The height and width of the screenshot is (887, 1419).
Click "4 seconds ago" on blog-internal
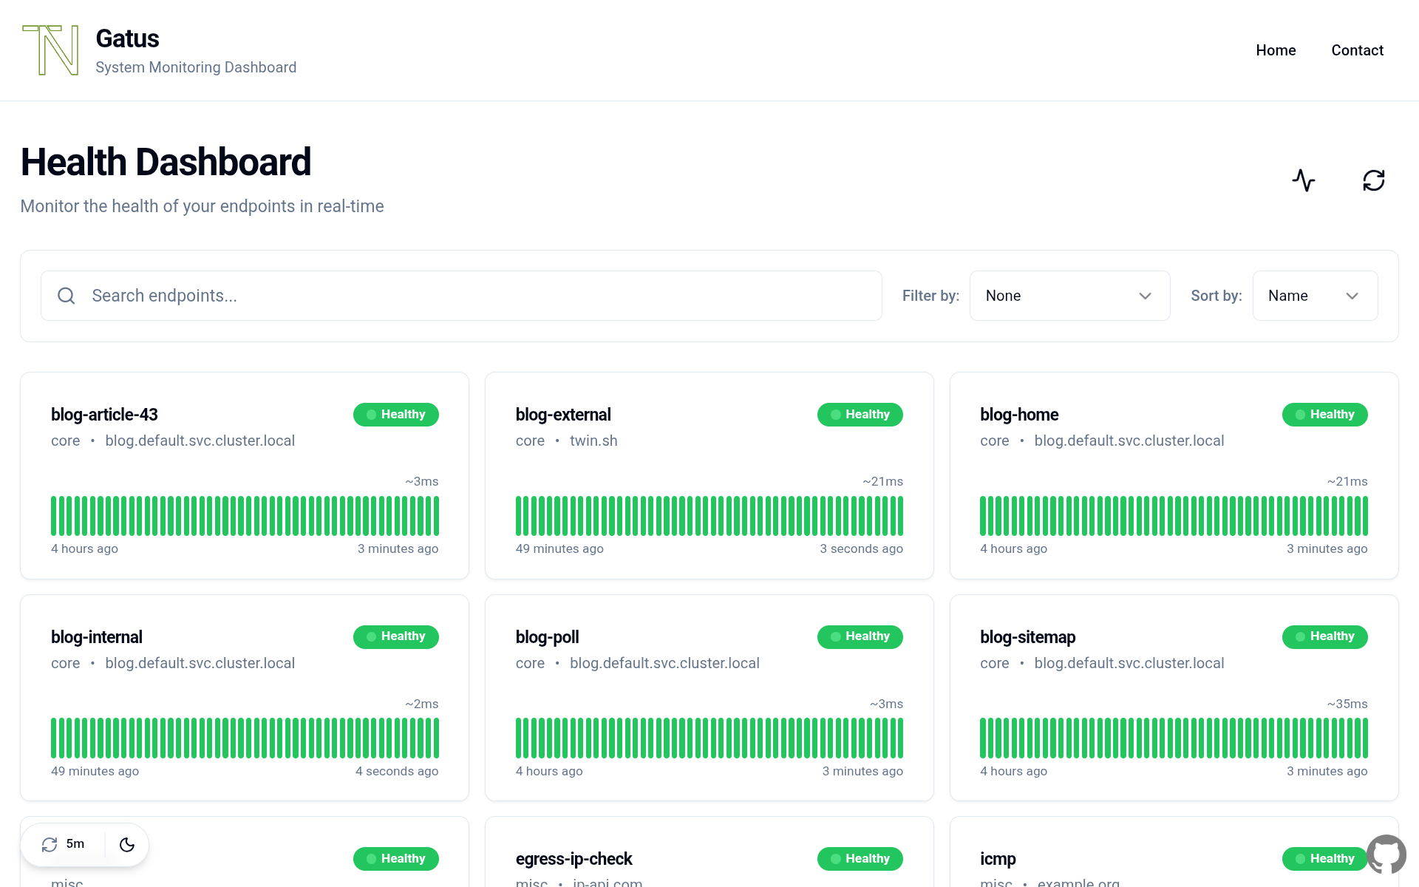coord(397,771)
